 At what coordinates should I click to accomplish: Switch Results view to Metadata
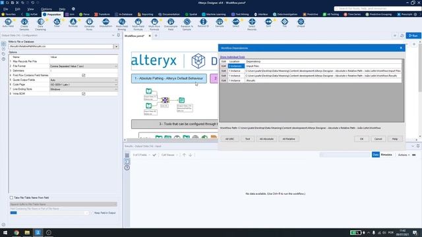386,155
